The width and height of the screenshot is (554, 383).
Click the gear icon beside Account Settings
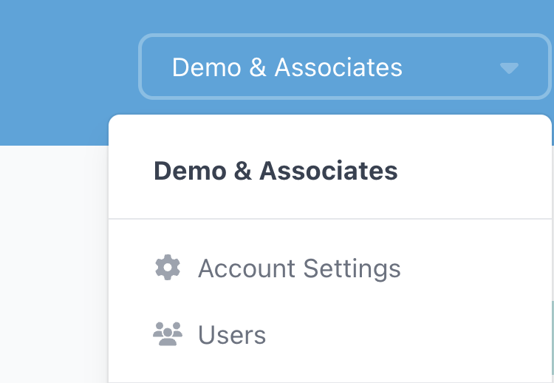click(x=168, y=268)
